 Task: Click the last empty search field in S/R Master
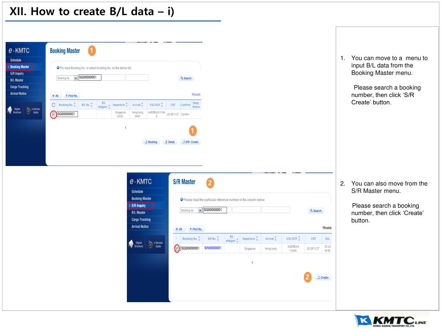(276, 210)
